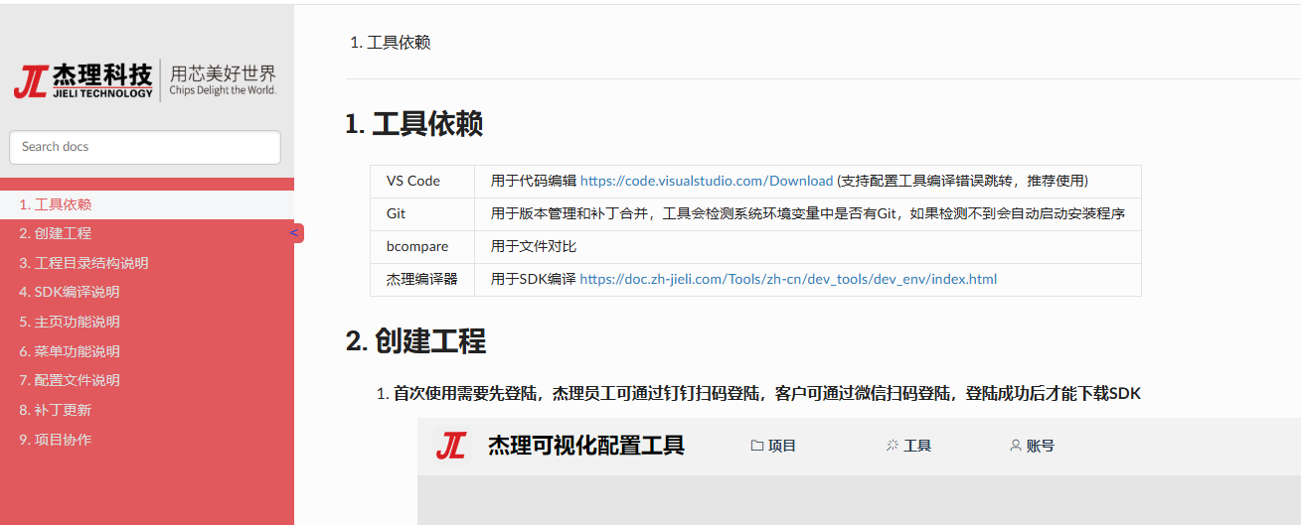The height and width of the screenshot is (525, 1301).
Task: Click the JL logo in the tool screenshot
Action: pyautogui.click(x=451, y=446)
